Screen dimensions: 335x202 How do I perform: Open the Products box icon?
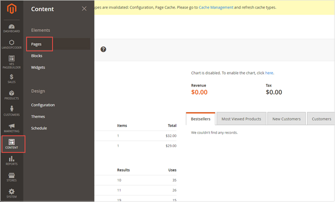pos(12,93)
